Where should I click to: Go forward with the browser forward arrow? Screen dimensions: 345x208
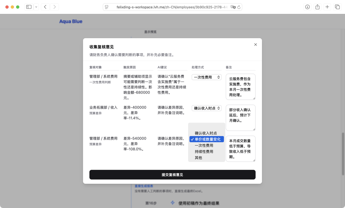[55, 7]
